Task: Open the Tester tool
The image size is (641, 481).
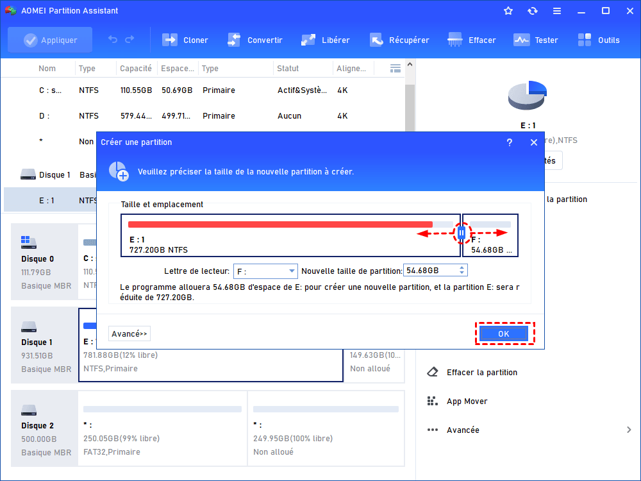Action: [x=535, y=40]
